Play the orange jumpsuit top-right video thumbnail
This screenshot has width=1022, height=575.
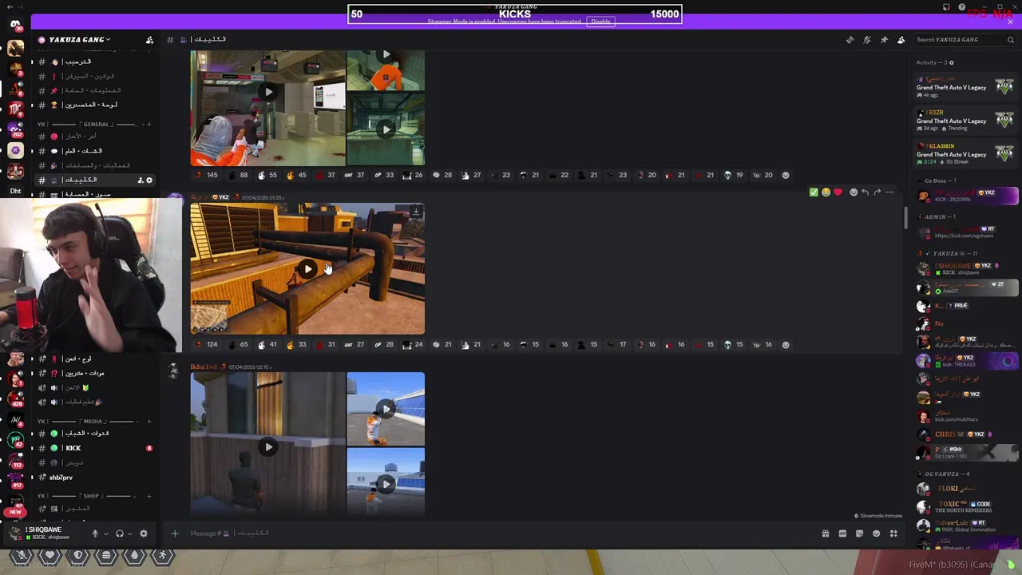pyautogui.click(x=386, y=54)
